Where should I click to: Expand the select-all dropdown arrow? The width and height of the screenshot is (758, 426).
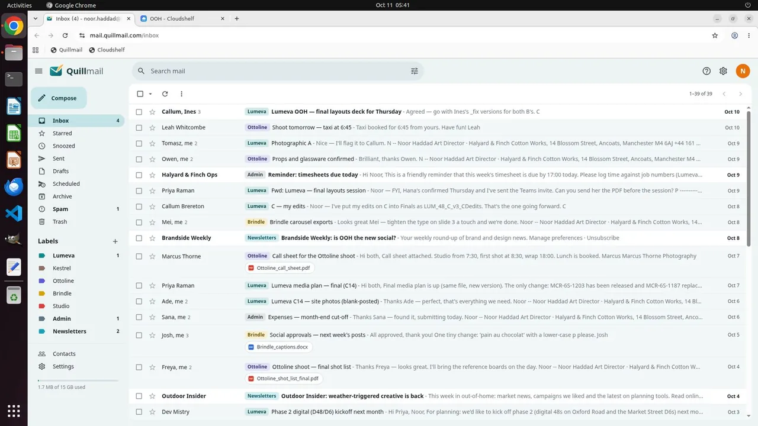[x=150, y=93]
